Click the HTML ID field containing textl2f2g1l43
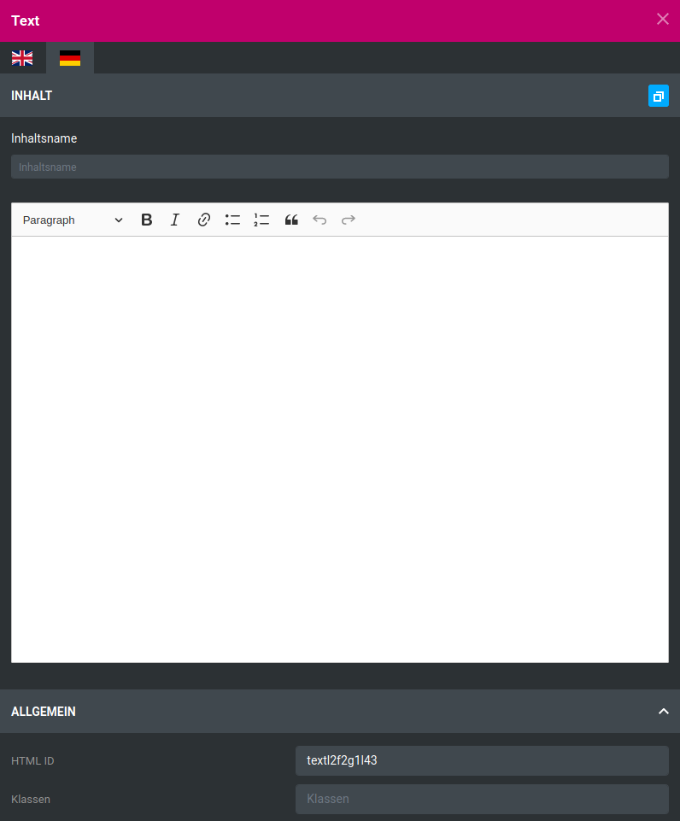The height and width of the screenshot is (821, 680). pos(481,760)
